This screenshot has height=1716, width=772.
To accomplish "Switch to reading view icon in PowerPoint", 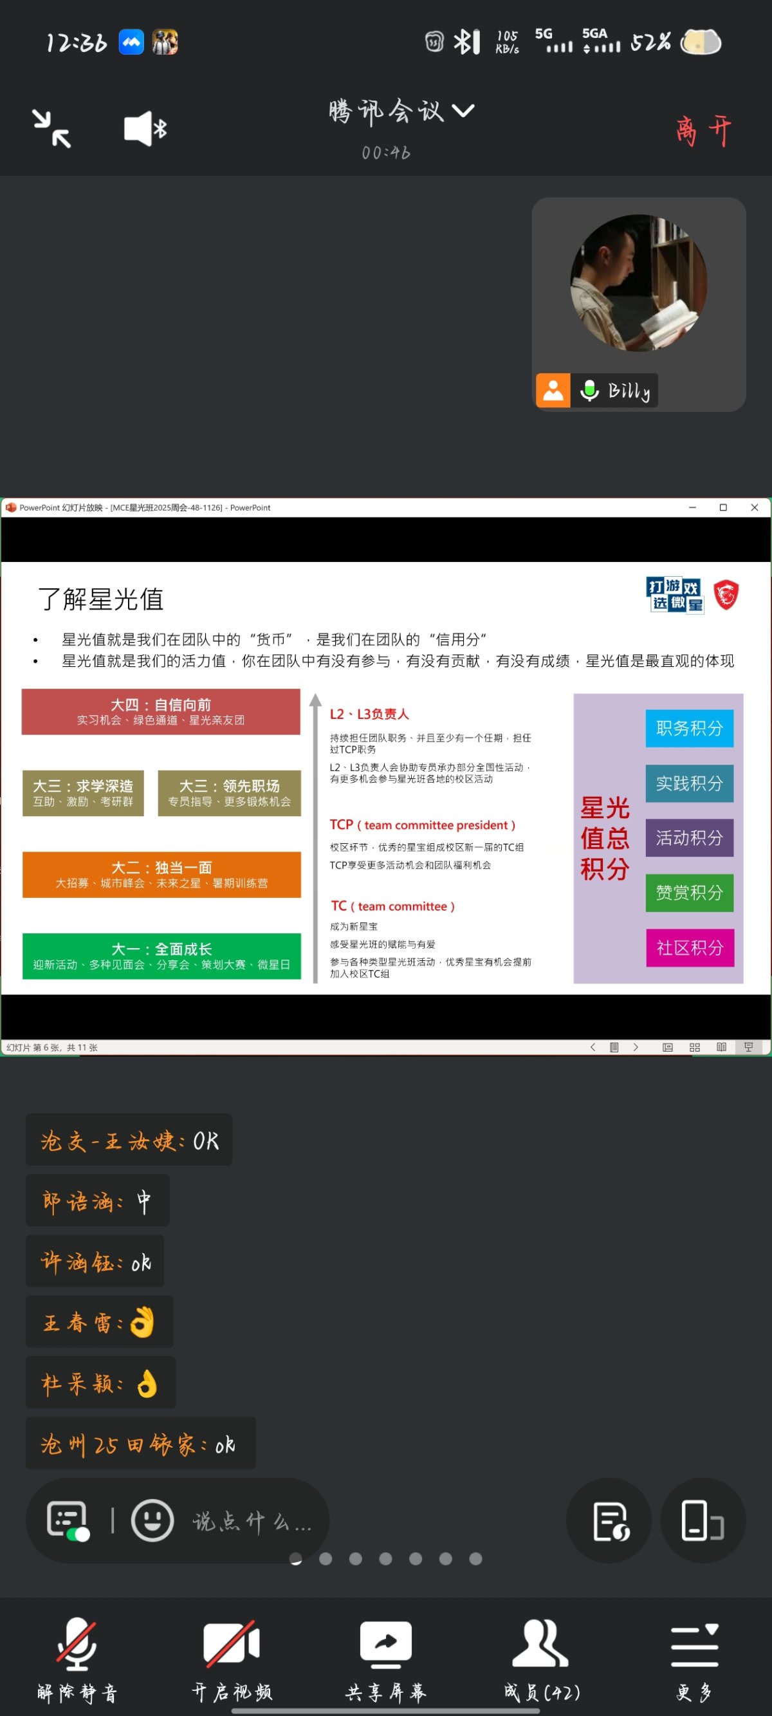I will coord(721,1047).
